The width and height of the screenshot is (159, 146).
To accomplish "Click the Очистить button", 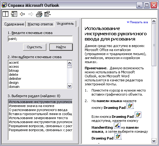I will coord(35,47).
